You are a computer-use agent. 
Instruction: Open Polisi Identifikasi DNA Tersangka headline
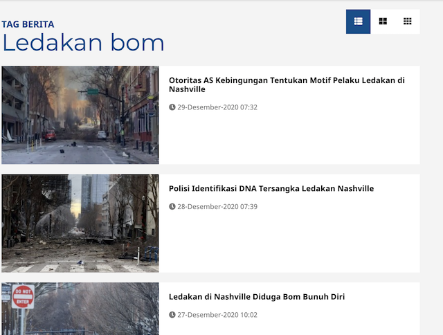[271, 188]
